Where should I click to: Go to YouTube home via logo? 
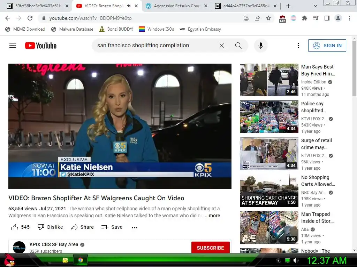41,46
